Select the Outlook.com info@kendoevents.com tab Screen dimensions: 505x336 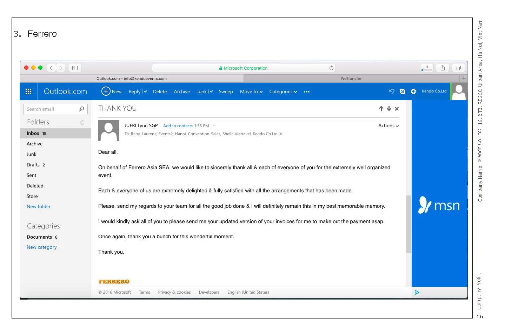(132, 78)
